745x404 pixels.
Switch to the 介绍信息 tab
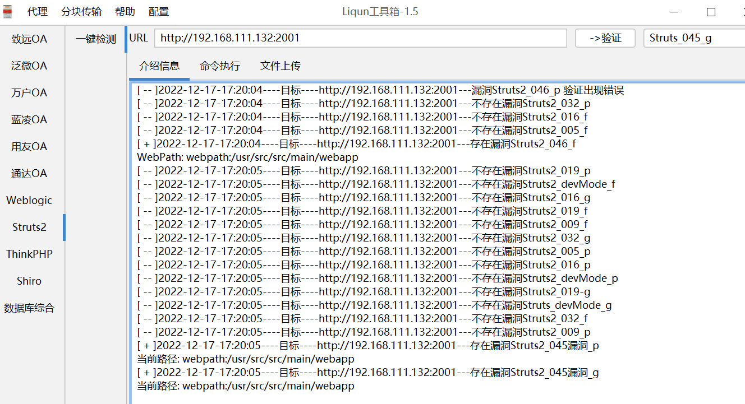[159, 66]
